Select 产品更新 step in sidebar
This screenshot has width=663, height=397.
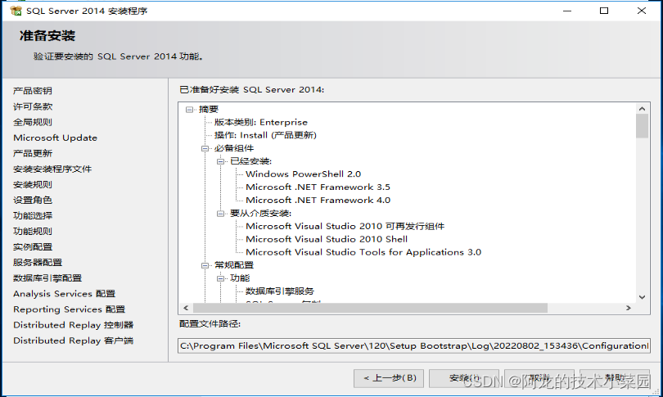pyautogui.click(x=33, y=153)
